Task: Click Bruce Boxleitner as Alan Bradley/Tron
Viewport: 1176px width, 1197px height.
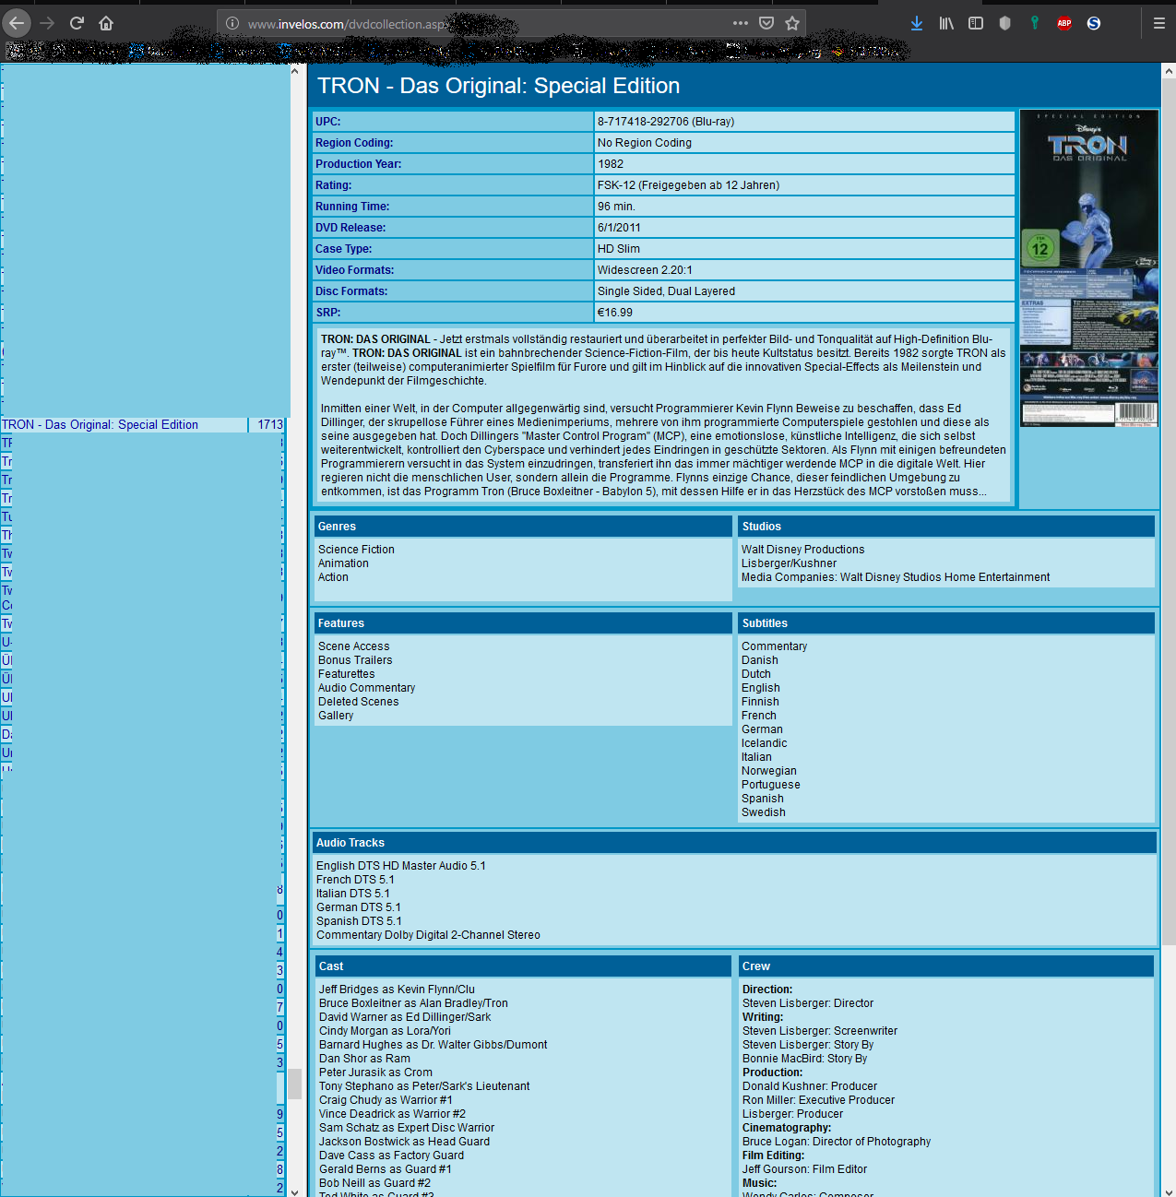Action: point(413,1003)
